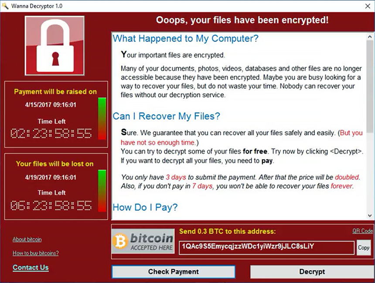The height and width of the screenshot is (283, 375).
Task: Click the files lost progress bar
Action: tap(102, 191)
